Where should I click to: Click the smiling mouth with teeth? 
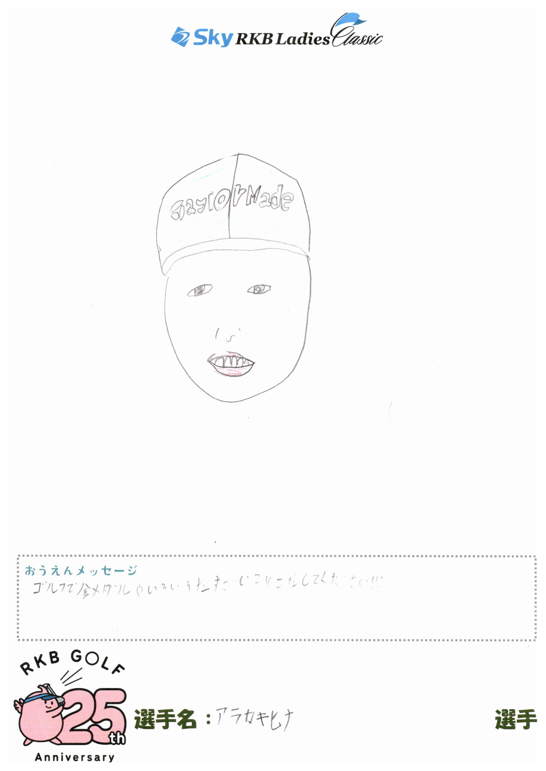pos(231,364)
